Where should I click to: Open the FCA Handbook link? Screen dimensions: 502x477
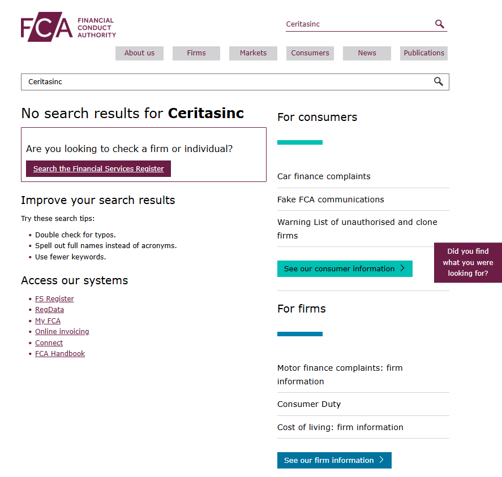60,354
